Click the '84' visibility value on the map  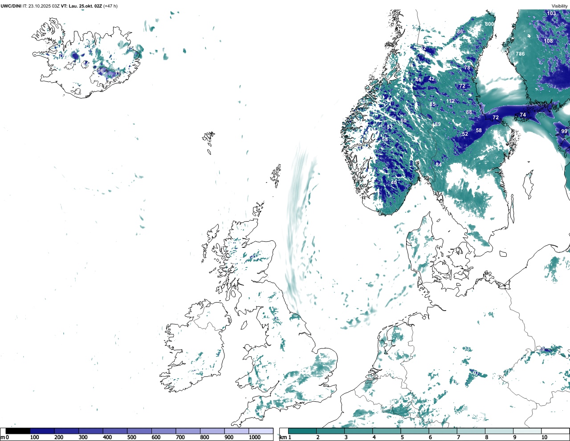click(439, 165)
